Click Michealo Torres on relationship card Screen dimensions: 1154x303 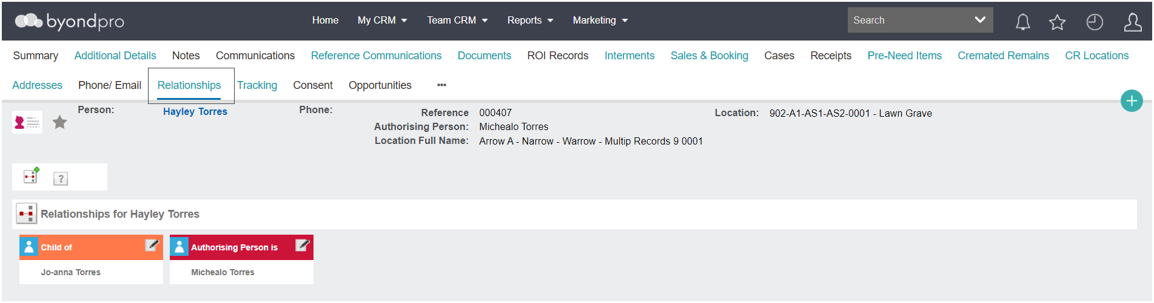point(223,272)
